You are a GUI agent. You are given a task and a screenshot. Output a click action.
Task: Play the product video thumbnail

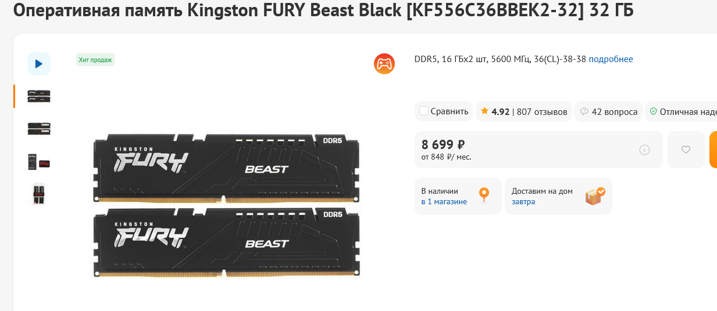coord(39,64)
